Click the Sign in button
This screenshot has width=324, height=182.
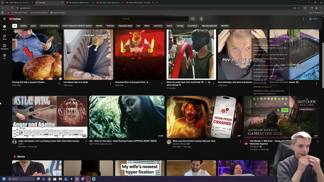pyautogui.click(x=313, y=19)
